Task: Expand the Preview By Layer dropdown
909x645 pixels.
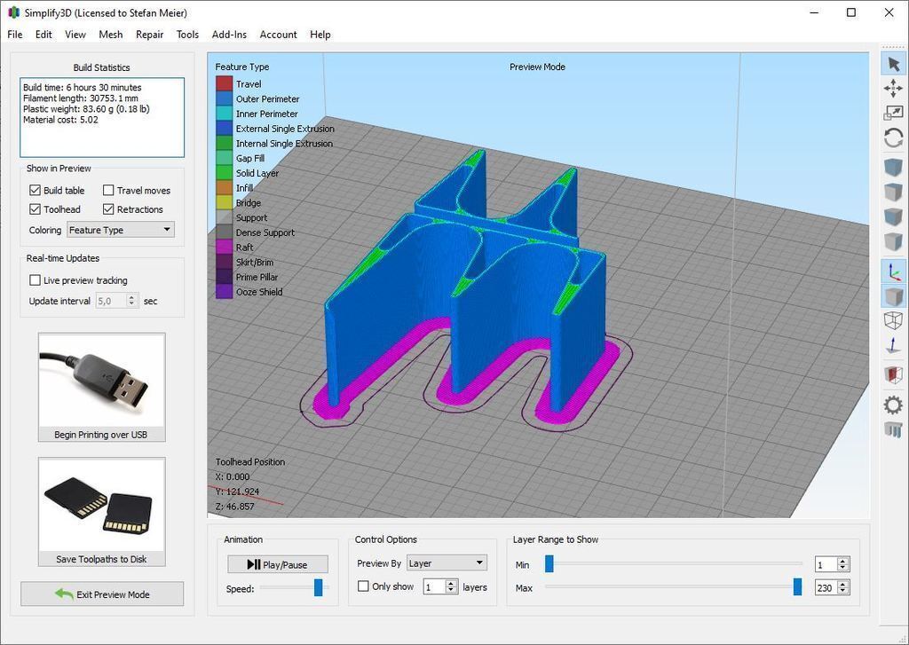Action: [x=447, y=562]
